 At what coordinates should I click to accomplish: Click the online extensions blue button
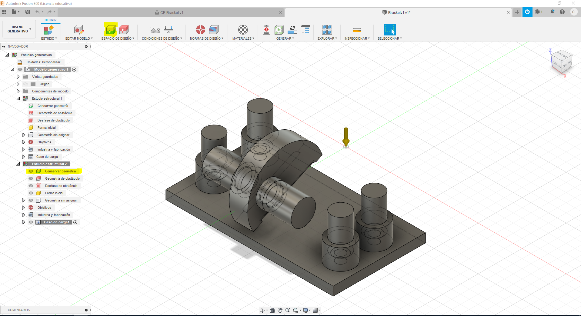(x=527, y=12)
